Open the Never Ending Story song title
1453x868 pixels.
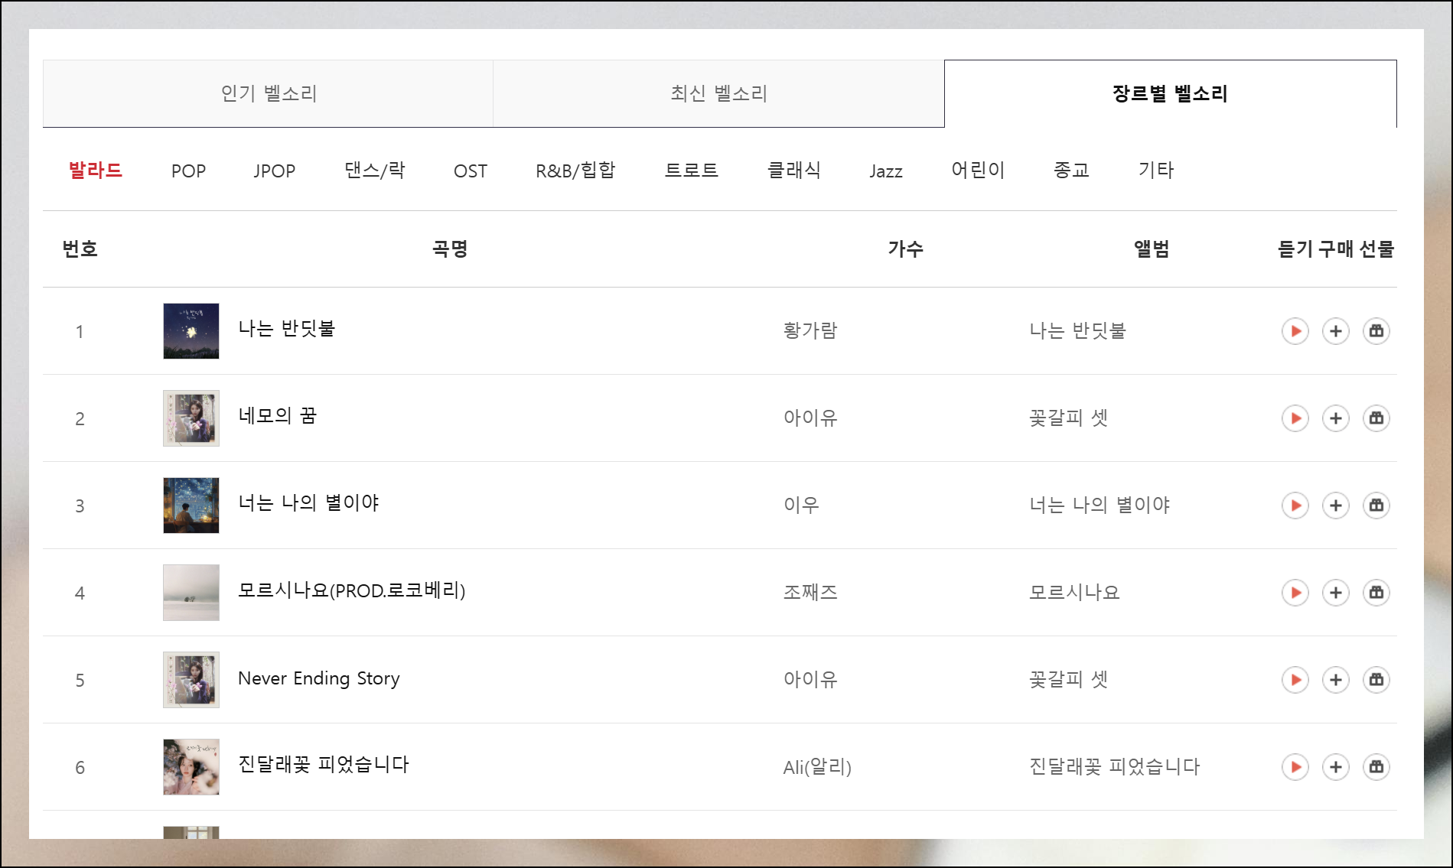point(319,678)
